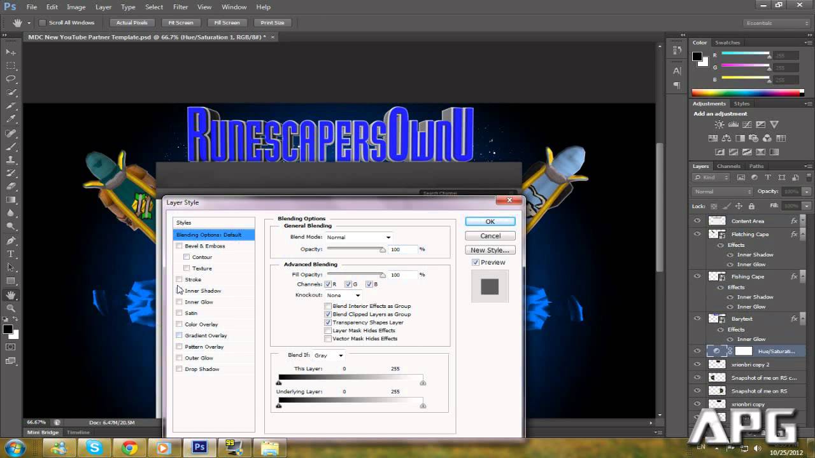The width and height of the screenshot is (815, 458).
Task: Select the Pen tool
Action: pyautogui.click(x=11, y=240)
